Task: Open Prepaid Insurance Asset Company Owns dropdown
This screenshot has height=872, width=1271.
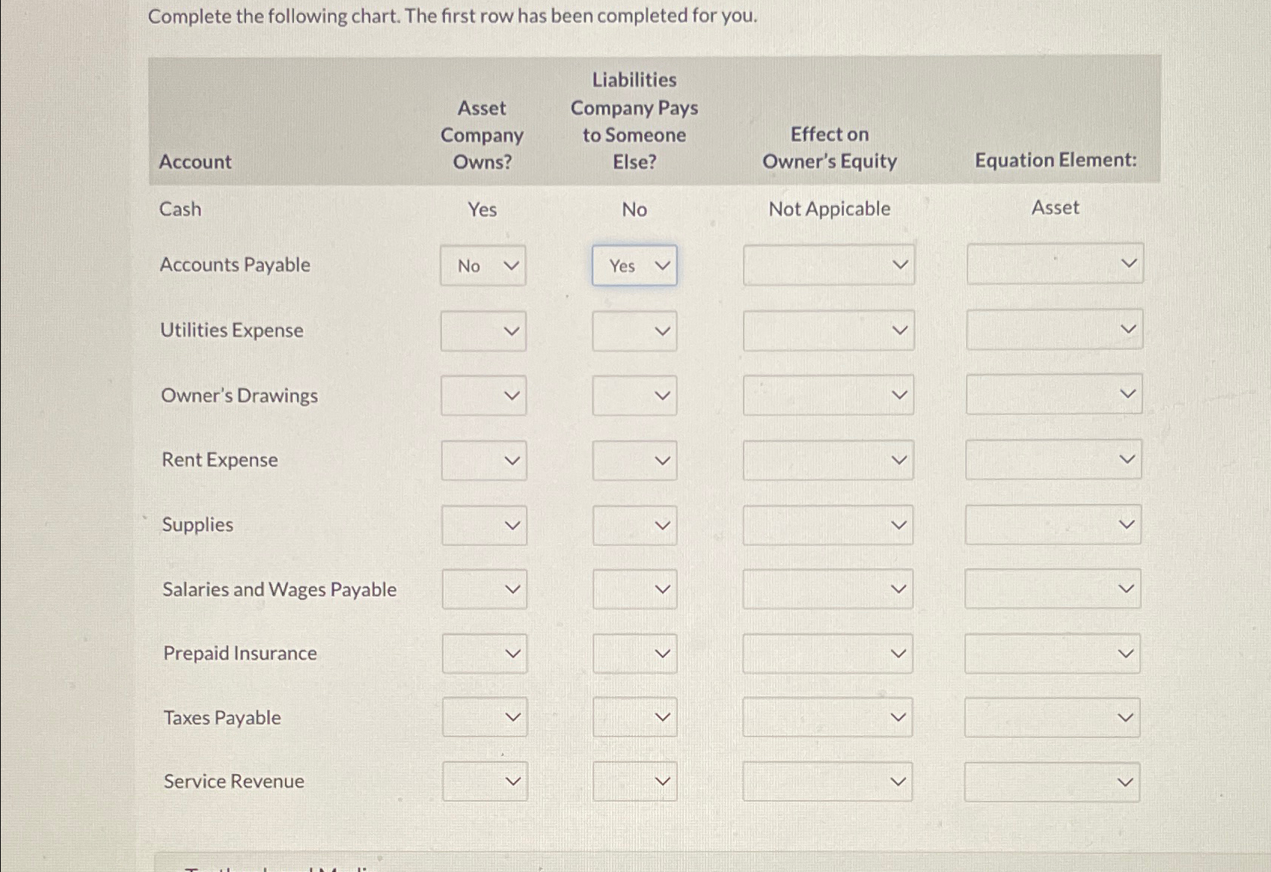Action: point(485,654)
